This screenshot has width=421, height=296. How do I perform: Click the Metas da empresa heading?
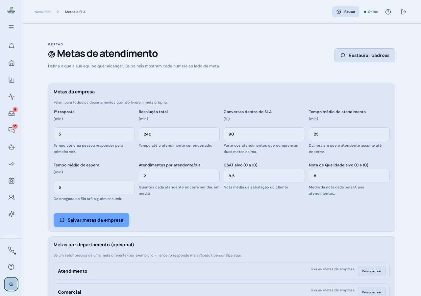point(74,92)
